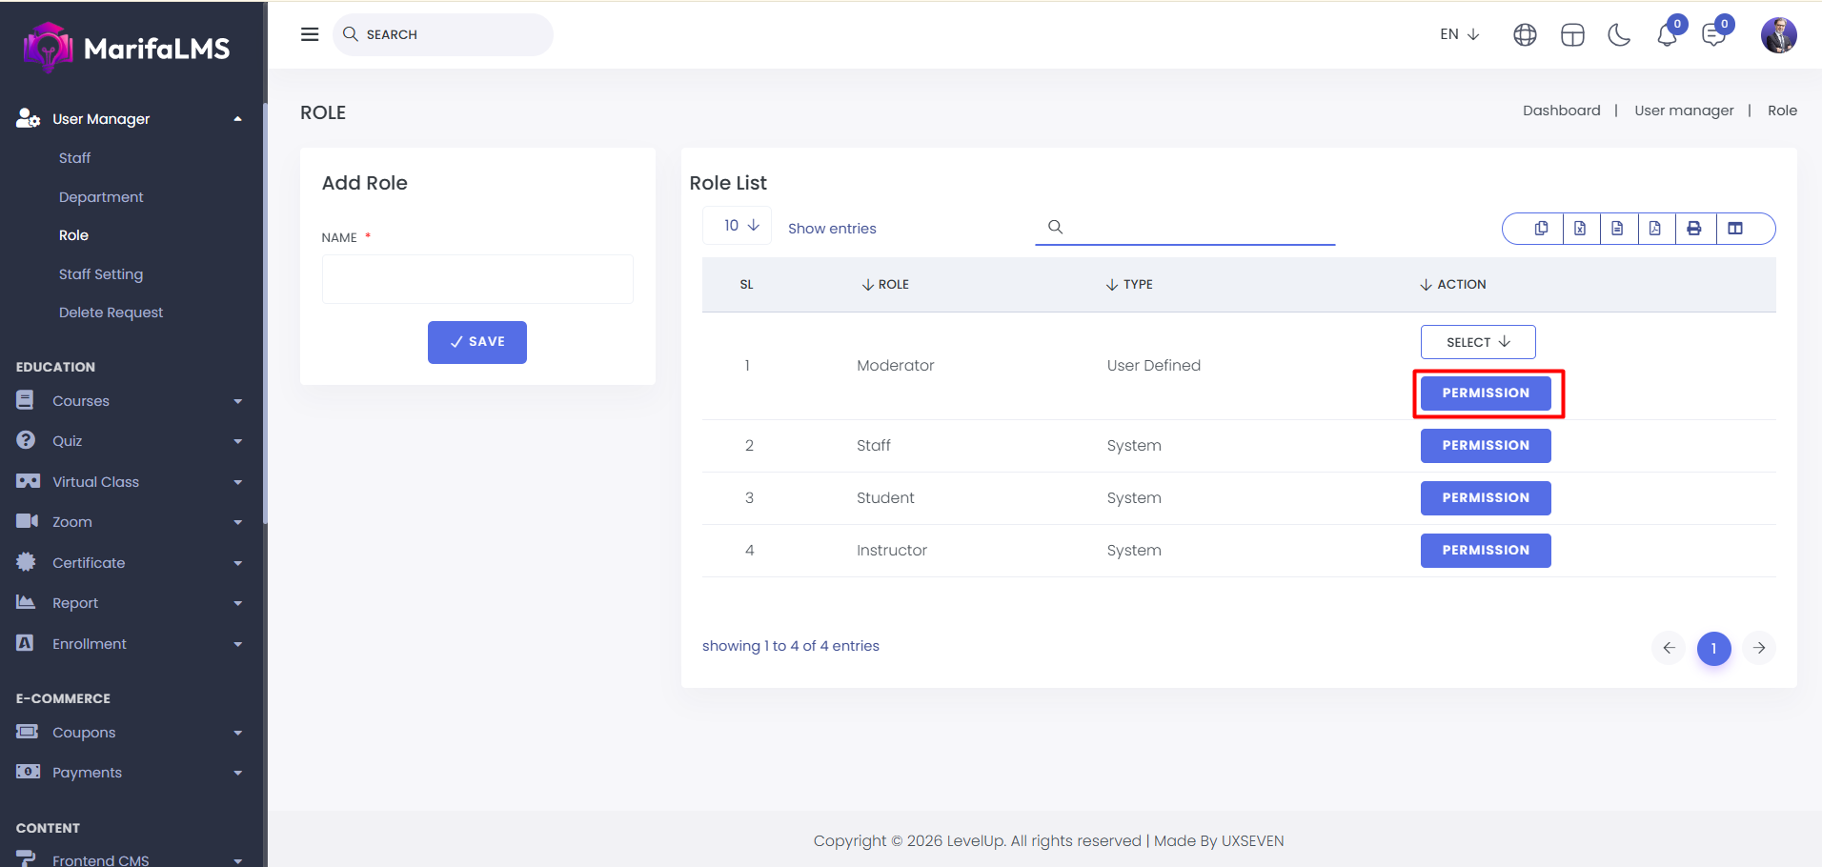Open the 10 entries per page dropdown
This screenshot has height=867, width=1822.
tap(740, 226)
